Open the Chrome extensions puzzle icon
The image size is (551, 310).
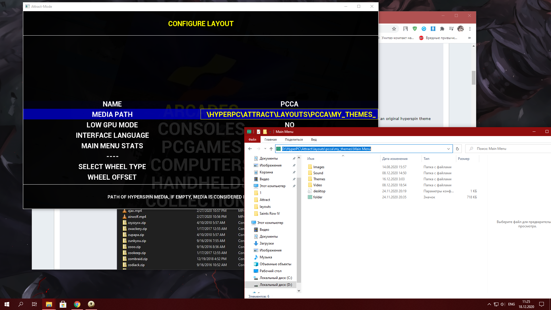coord(442,29)
